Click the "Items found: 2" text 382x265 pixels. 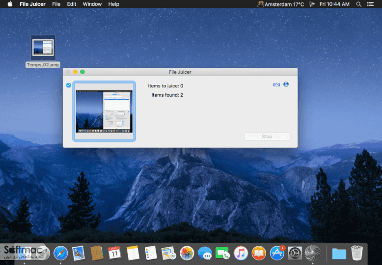point(167,95)
